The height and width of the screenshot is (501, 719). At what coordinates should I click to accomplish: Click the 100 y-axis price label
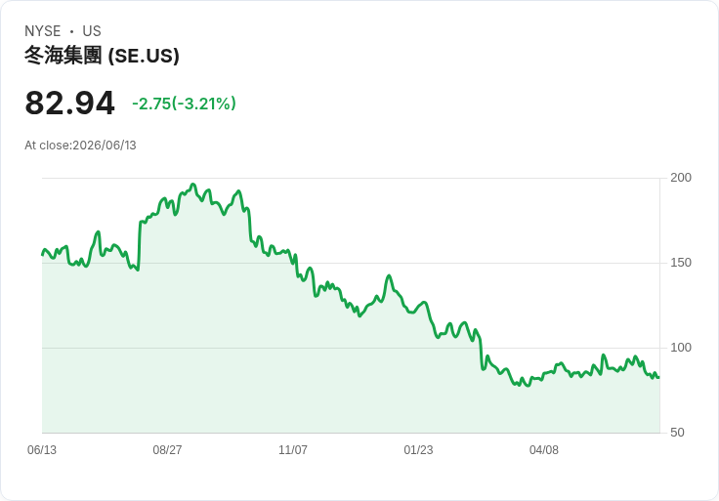681,348
